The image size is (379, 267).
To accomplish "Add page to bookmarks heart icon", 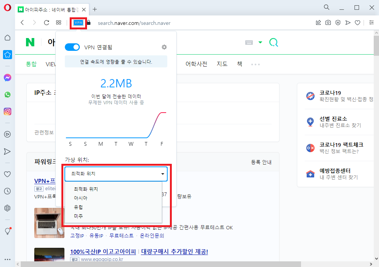I will (358, 23).
